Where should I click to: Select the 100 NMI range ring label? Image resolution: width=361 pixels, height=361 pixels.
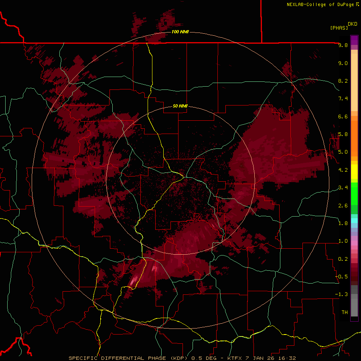[x=180, y=32]
